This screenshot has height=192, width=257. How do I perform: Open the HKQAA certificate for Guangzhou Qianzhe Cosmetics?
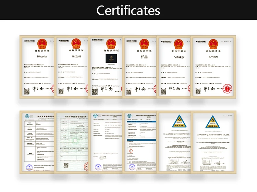click(174, 142)
